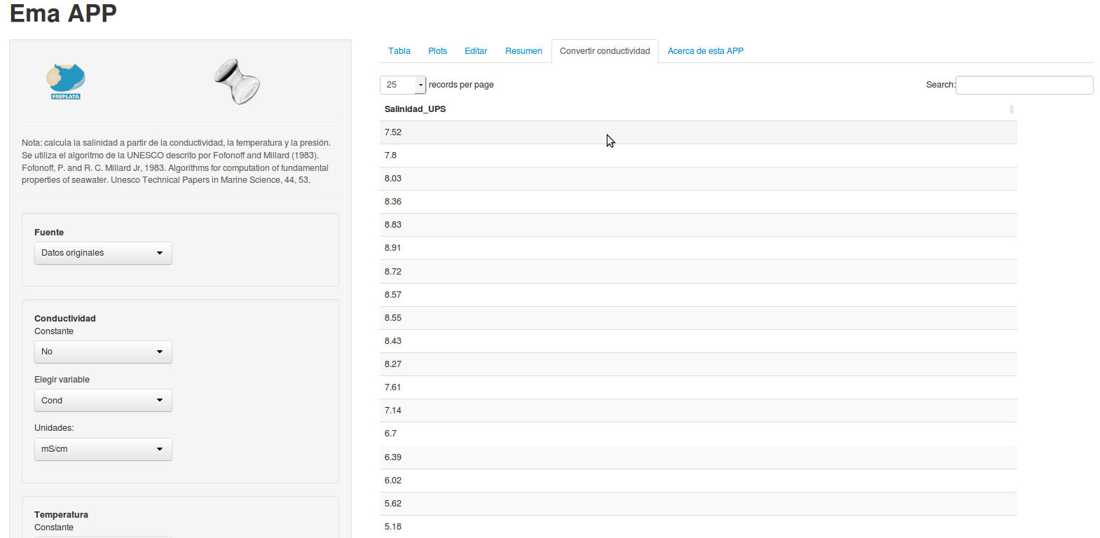Select the row with value 5.62
The height and width of the screenshot is (538, 1100).
[699, 504]
